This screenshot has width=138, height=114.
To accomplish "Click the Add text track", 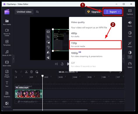I will 70,86.
